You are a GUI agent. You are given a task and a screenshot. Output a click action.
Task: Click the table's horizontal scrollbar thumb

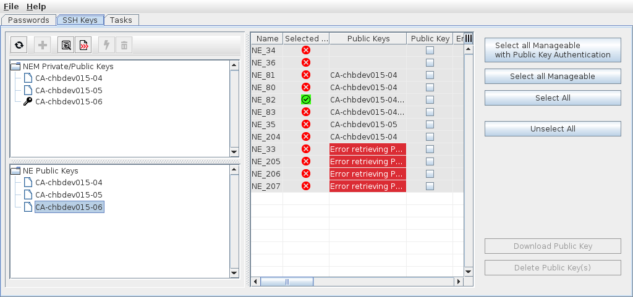pos(287,282)
